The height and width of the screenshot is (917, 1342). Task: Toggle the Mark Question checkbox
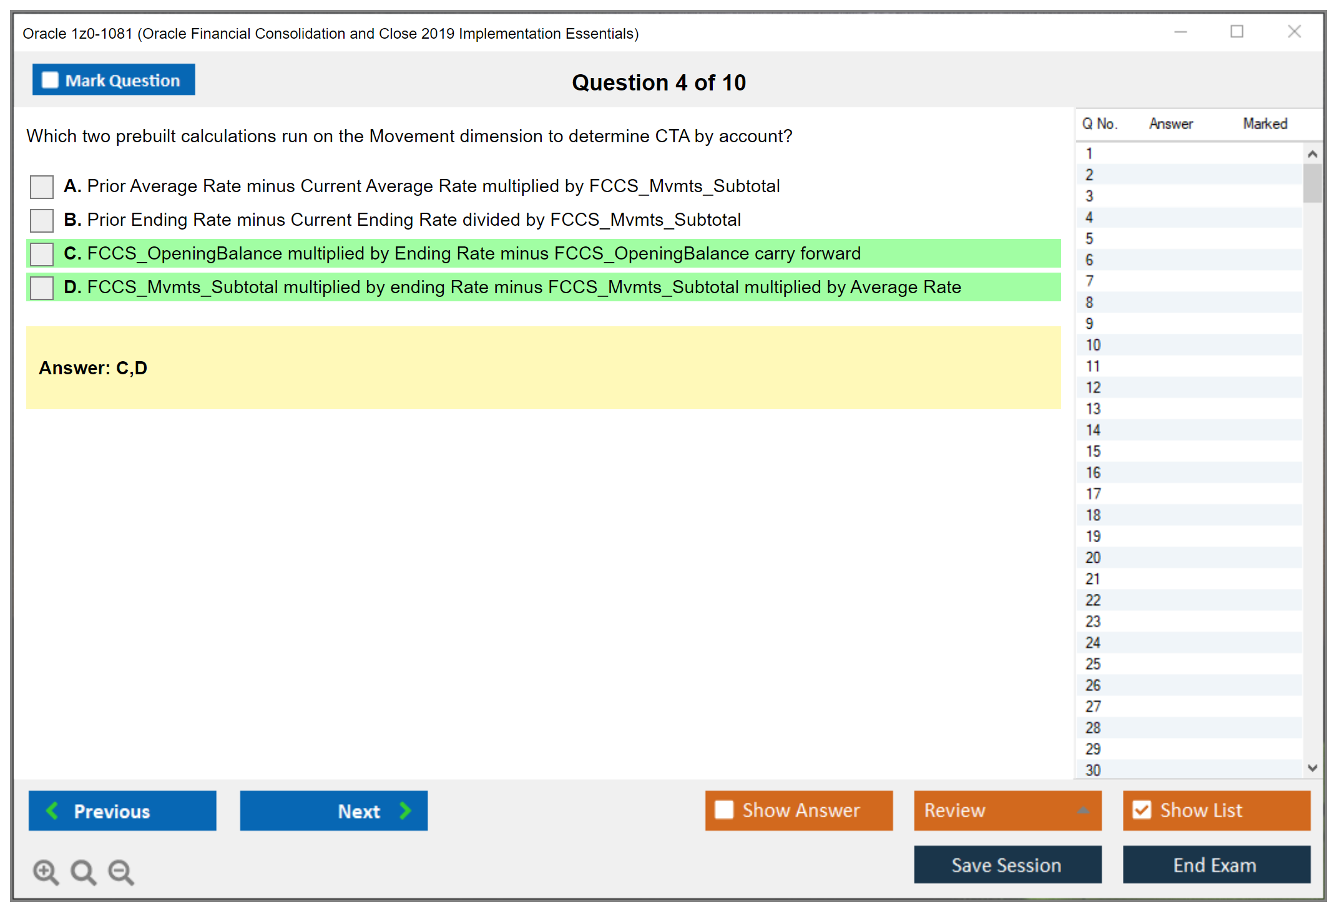point(50,80)
